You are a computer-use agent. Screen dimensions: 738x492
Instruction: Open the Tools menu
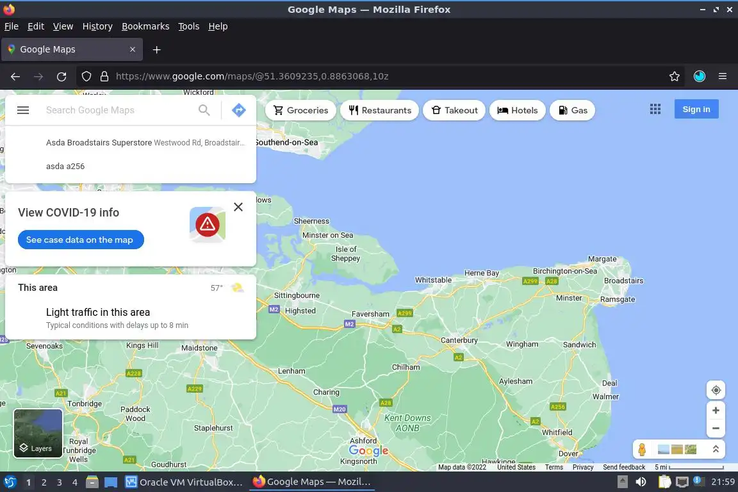tap(189, 26)
